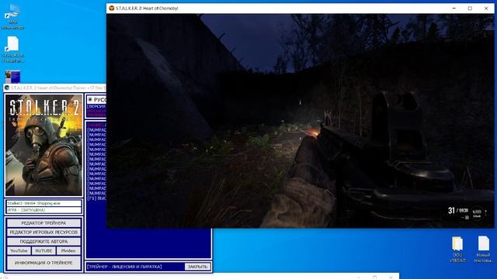This screenshot has height=279, width=497.
Task: Select the РУССКИЙ language radio button in trainer
Action: [x=90, y=100]
